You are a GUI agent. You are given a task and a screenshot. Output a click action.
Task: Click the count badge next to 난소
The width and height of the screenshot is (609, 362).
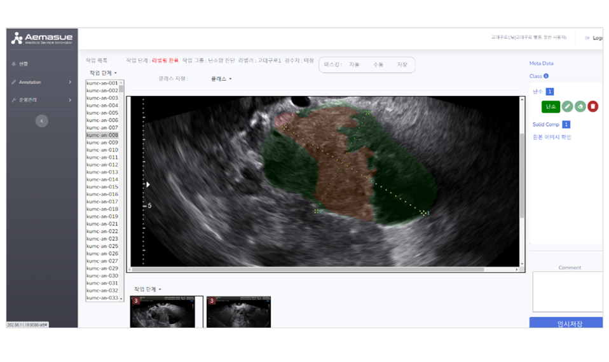pos(550,92)
